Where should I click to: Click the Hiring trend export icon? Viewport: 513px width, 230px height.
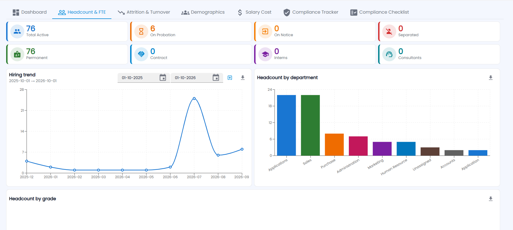click(x=230, y=78)
